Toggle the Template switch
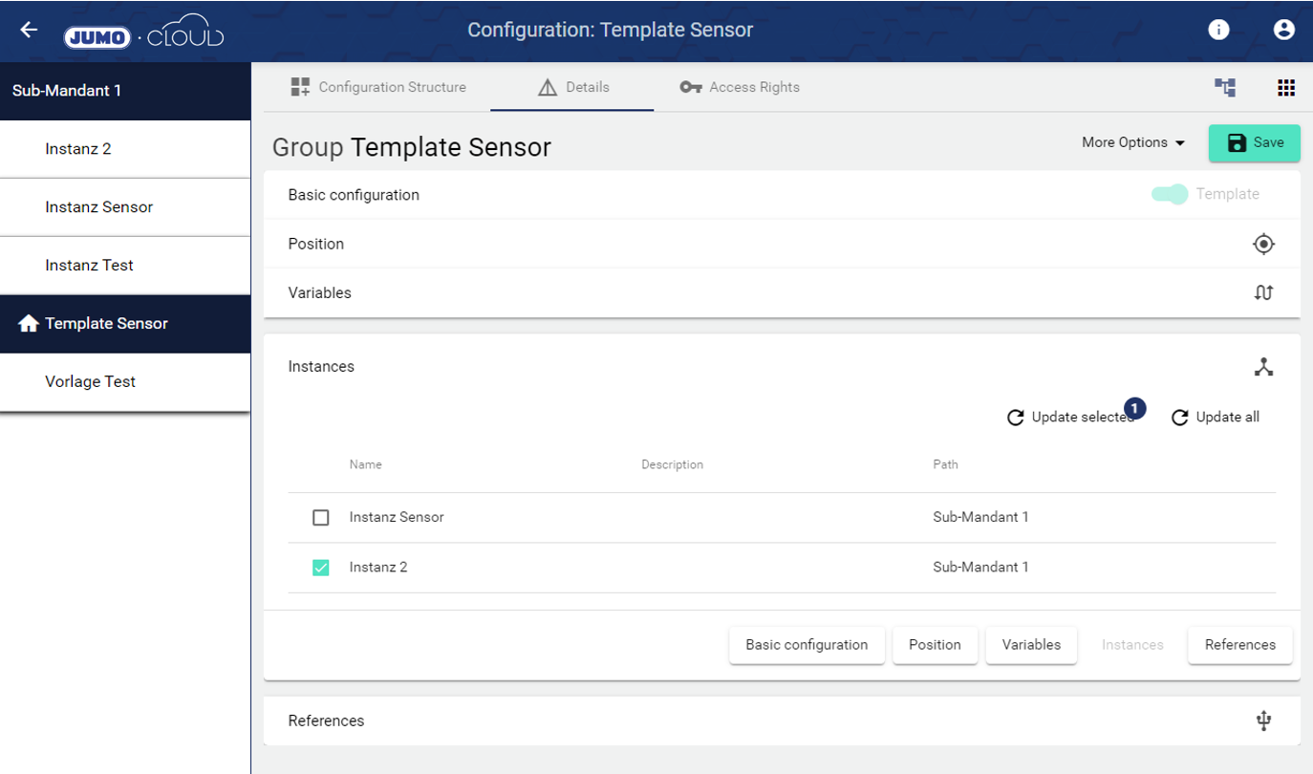 click(1170, 194)
